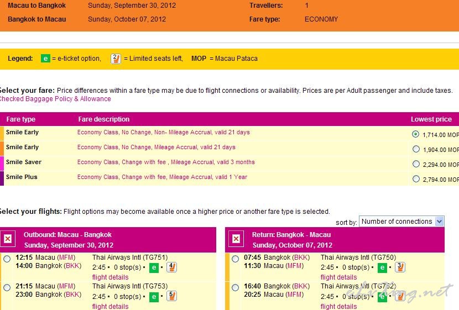
Task: View flight details for TG751
Action: (110, 277)
